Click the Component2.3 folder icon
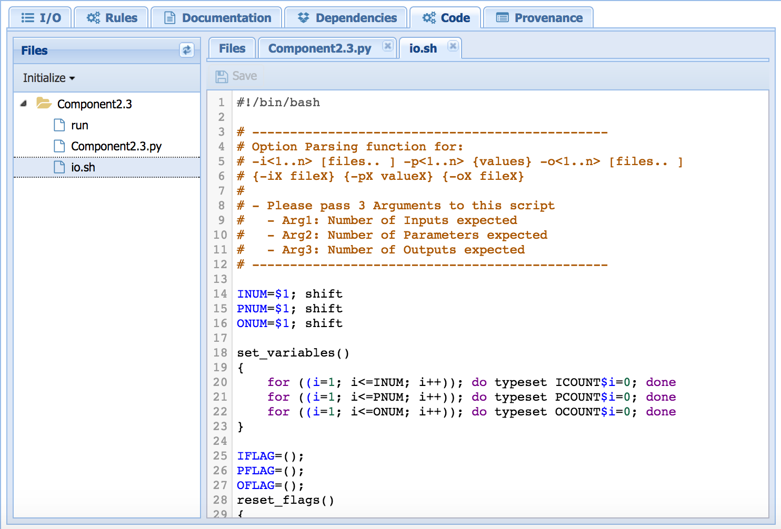This screenshot has height=529, width=781. (44, 103)
